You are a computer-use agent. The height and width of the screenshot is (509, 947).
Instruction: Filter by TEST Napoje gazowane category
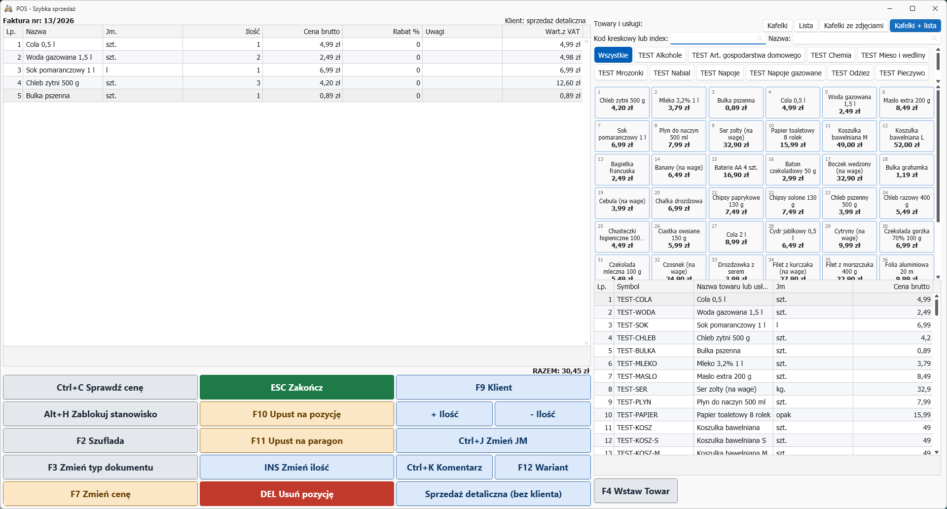tap(786, 73)
